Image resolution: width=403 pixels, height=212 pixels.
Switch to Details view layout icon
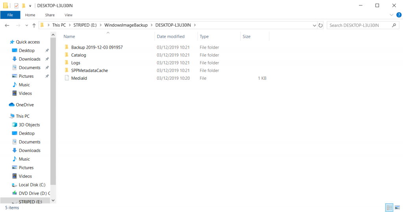coord(389,207)
